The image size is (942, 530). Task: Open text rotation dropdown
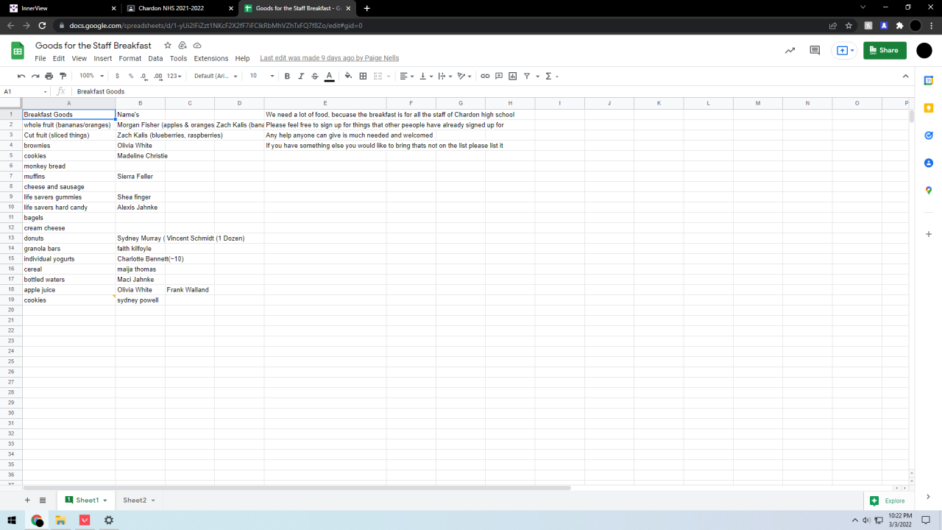(465, 76)
